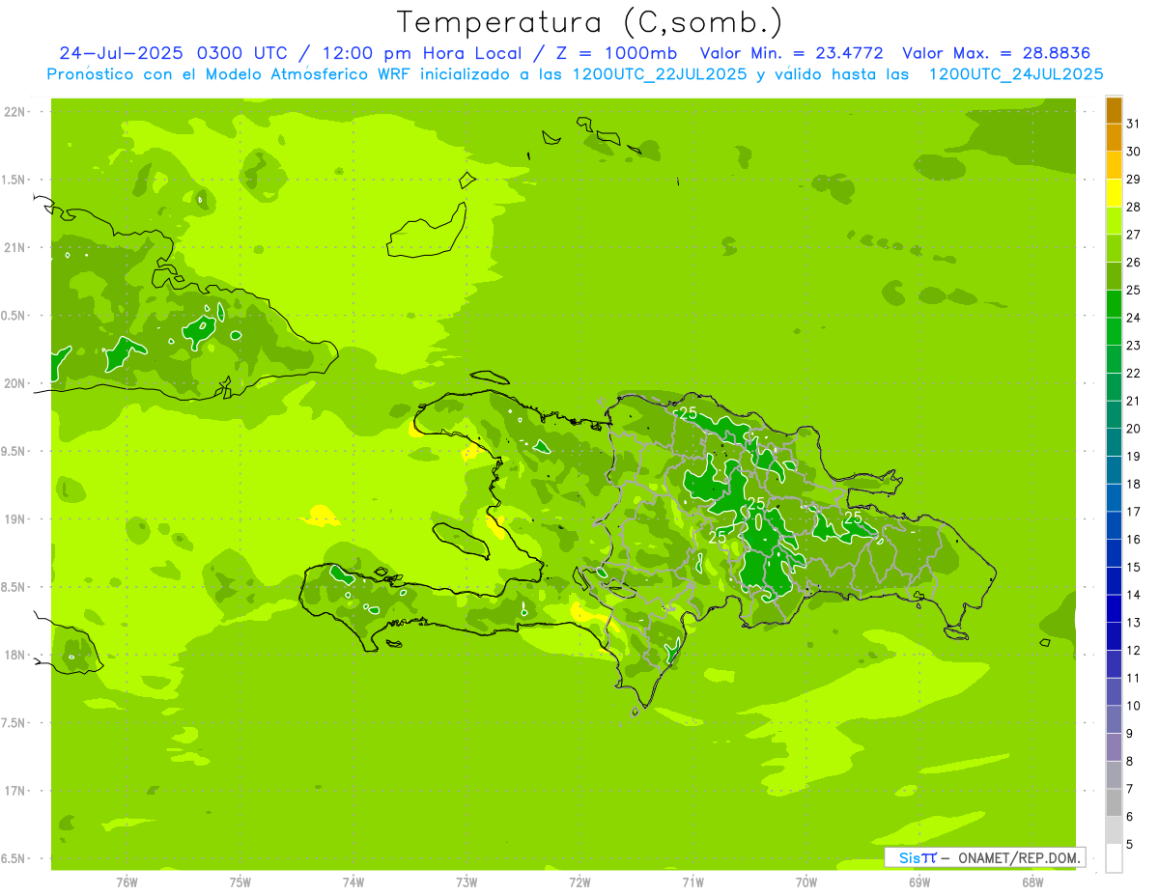Image resolution: width=1159 pixels, height=895 pixels.
Task: Click the '1200UTC_24JUL2025' valid-until time
Action: pyautogui.click(x=1016, y=74)
